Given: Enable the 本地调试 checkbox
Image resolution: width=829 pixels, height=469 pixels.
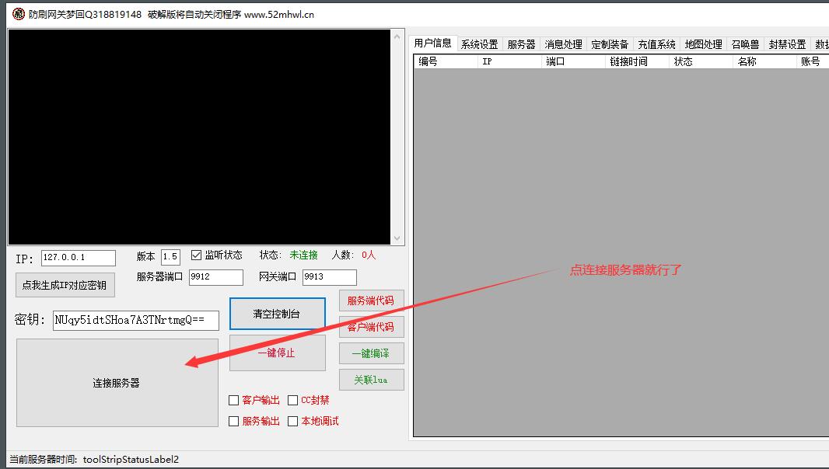Looking at the screenshot, I should [x=293, y=421].
